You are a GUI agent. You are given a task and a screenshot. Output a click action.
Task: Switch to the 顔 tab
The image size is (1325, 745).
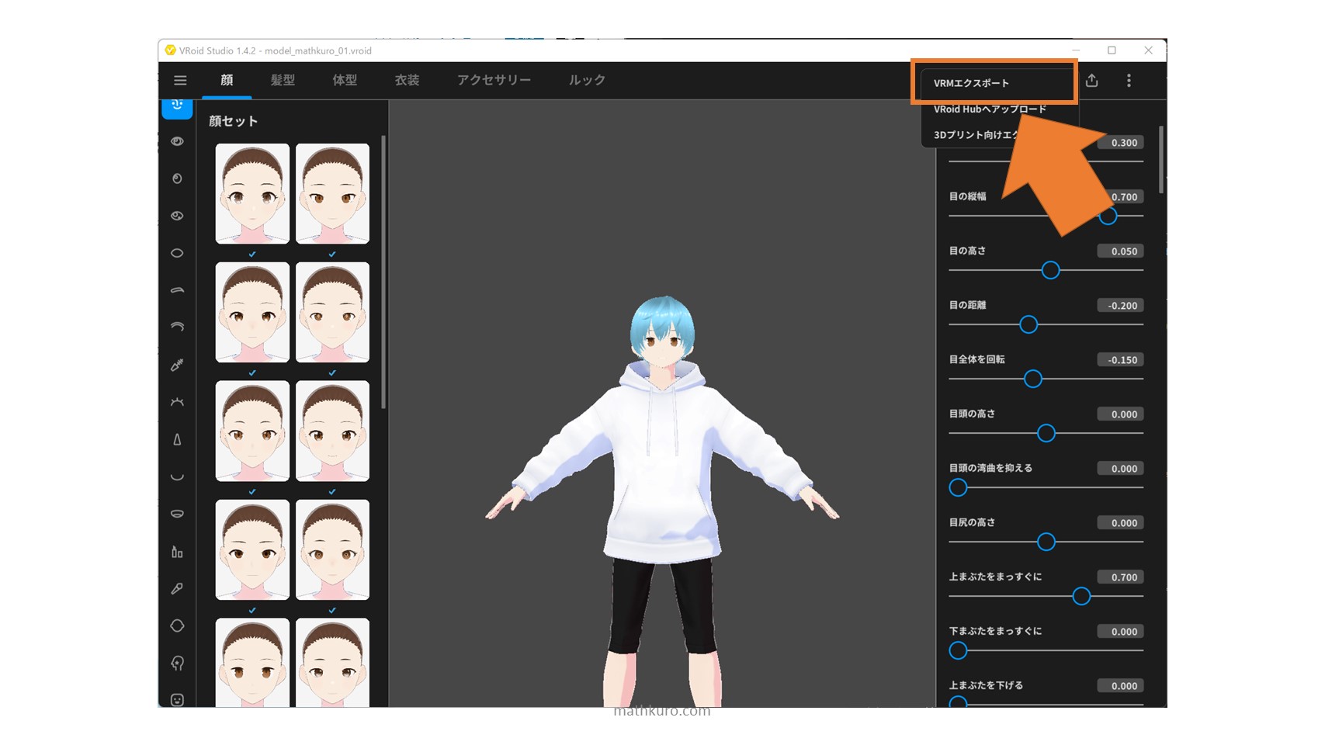pos(227,80)
